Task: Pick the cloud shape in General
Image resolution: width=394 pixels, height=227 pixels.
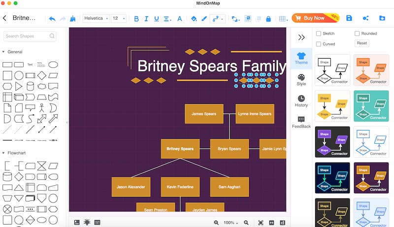Action: point(42,86)
